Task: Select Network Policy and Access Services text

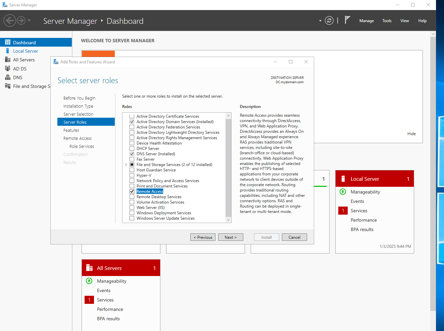Action: pos(168,181)
